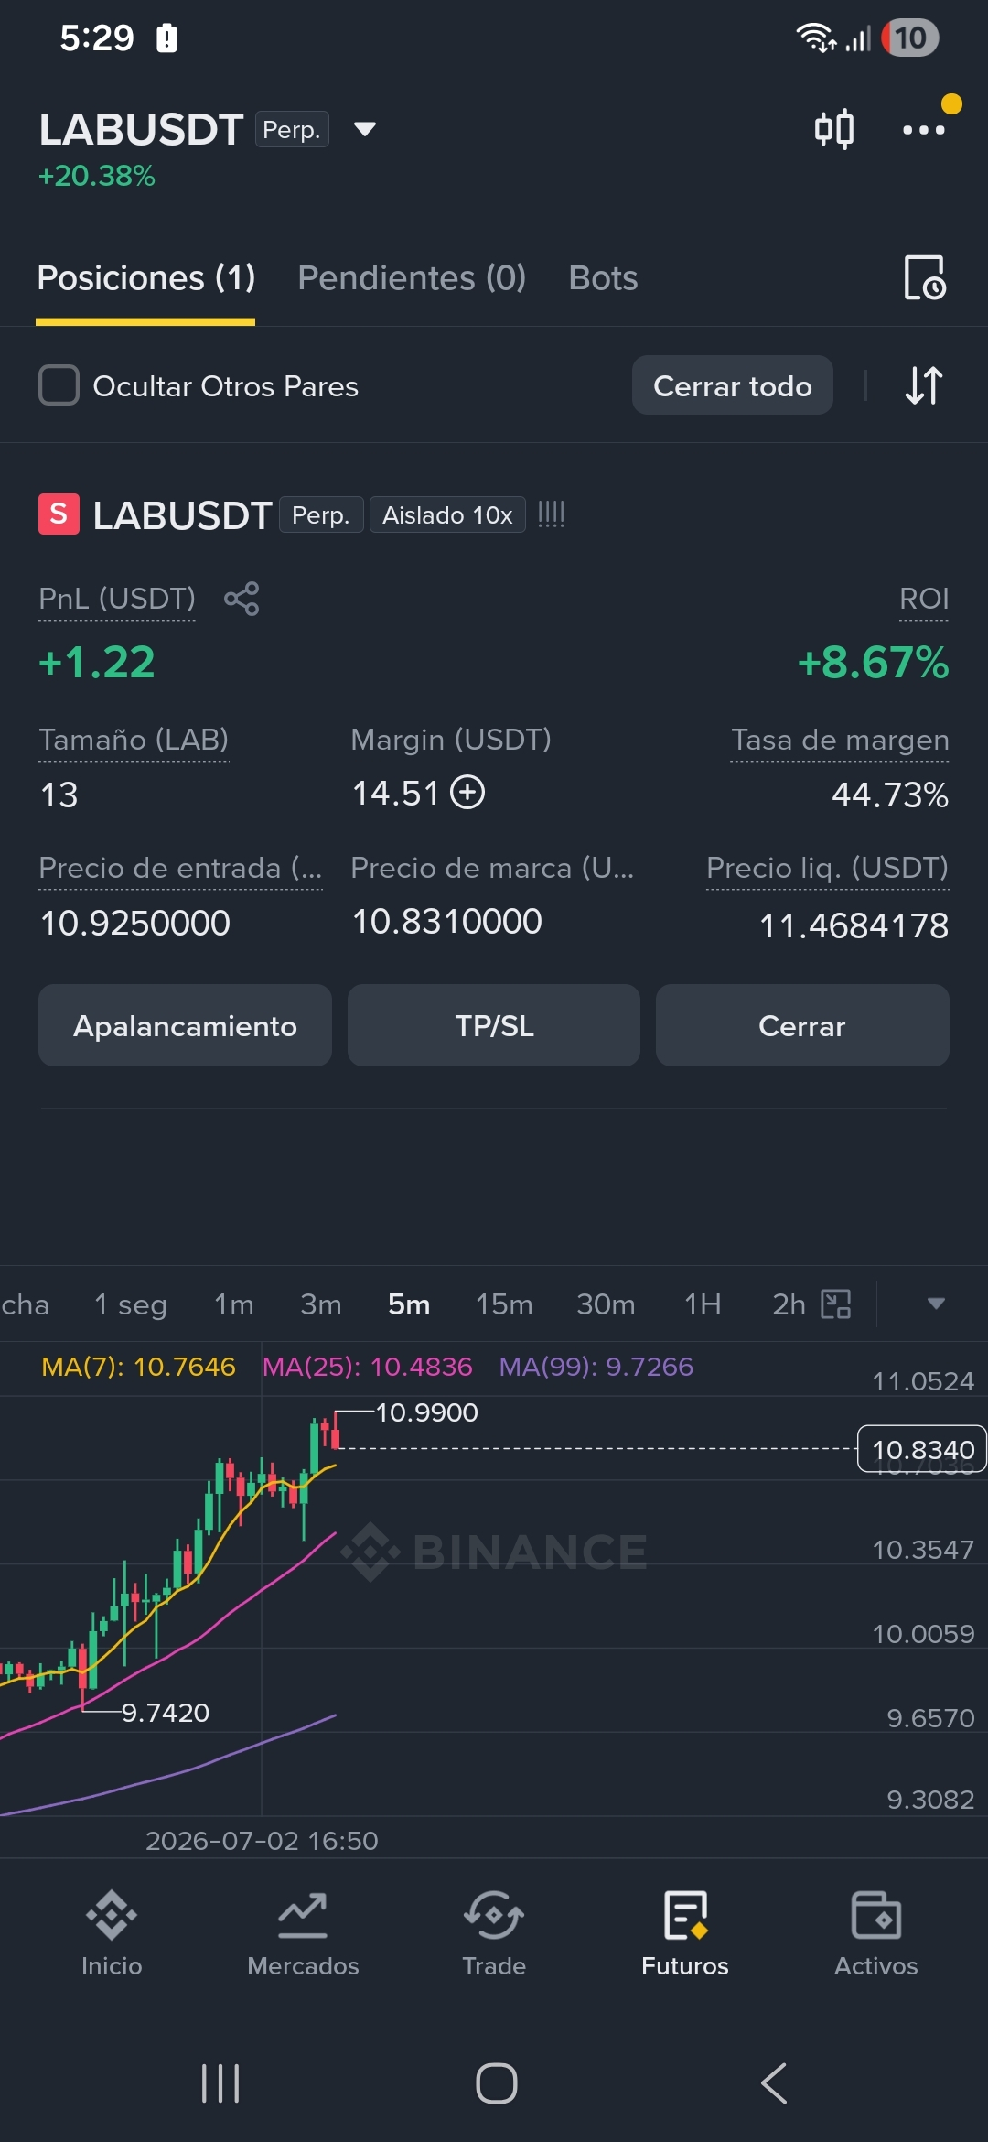
Task: Tap the Android back button
Action: click(774, 2083)
